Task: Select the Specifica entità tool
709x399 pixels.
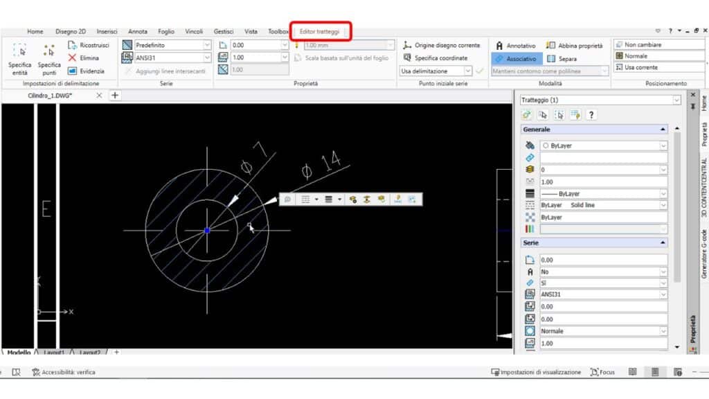Action: pyautogui.click(x=19, y=59)
